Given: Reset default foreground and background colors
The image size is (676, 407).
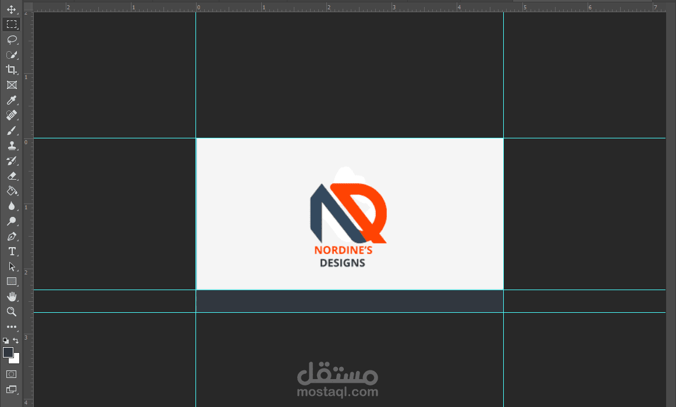Looking at the screenshot, I should [x=6, y=340].
